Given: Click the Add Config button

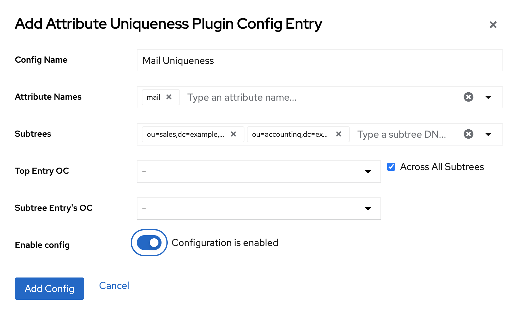Looking at the screenshot, I should pos(49,289).
